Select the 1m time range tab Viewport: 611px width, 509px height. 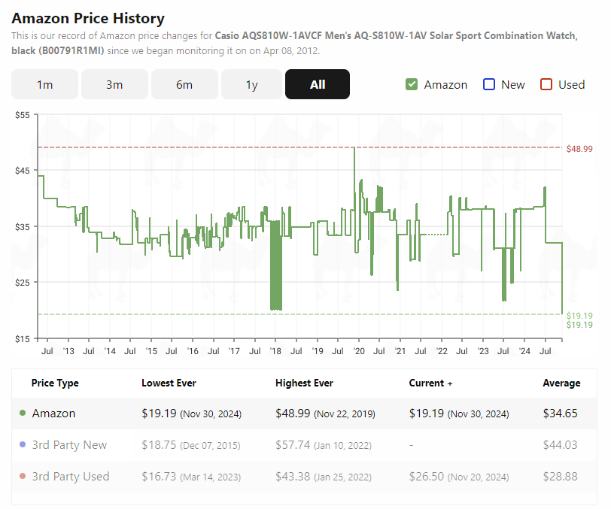tap(45, 84)
